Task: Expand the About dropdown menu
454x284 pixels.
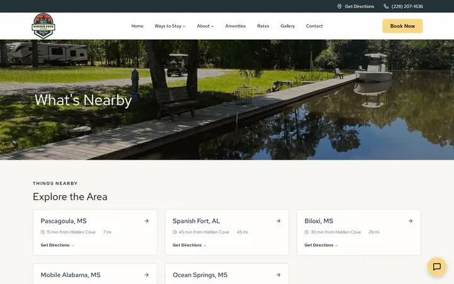Action: 206,26
